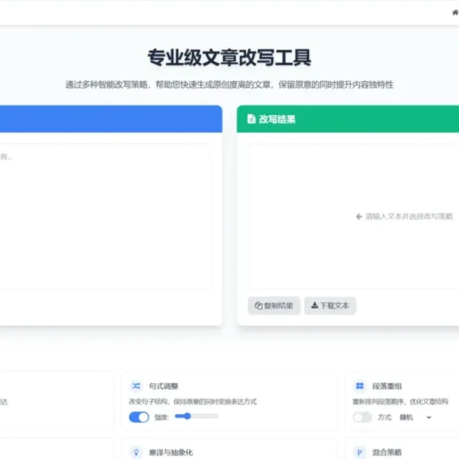Click the 重新排列段落顺序 description text
The height and width of the screenshot is (459, 459).
click(400, 401)
